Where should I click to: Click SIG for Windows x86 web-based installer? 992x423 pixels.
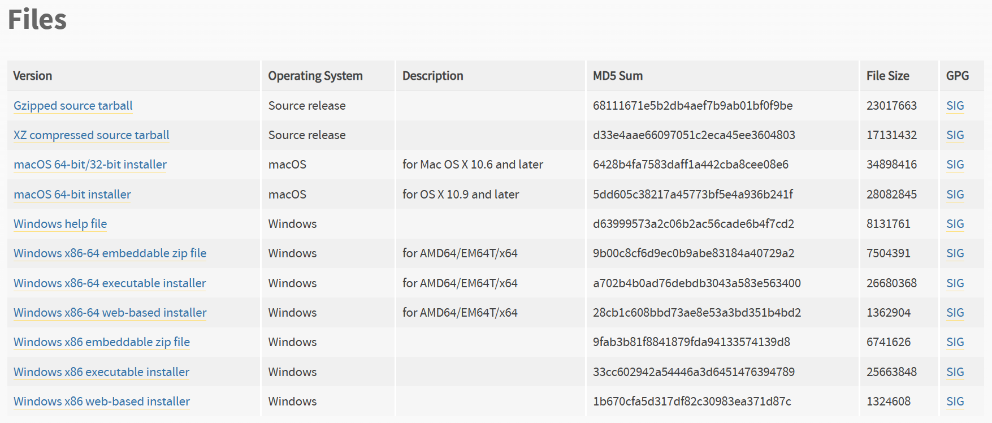(955, 402)
